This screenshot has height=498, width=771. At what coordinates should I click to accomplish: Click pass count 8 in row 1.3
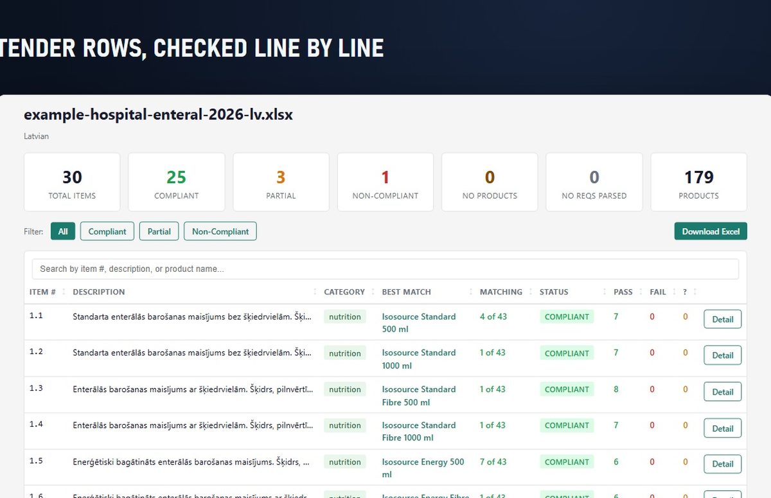(x=616, y=389)
